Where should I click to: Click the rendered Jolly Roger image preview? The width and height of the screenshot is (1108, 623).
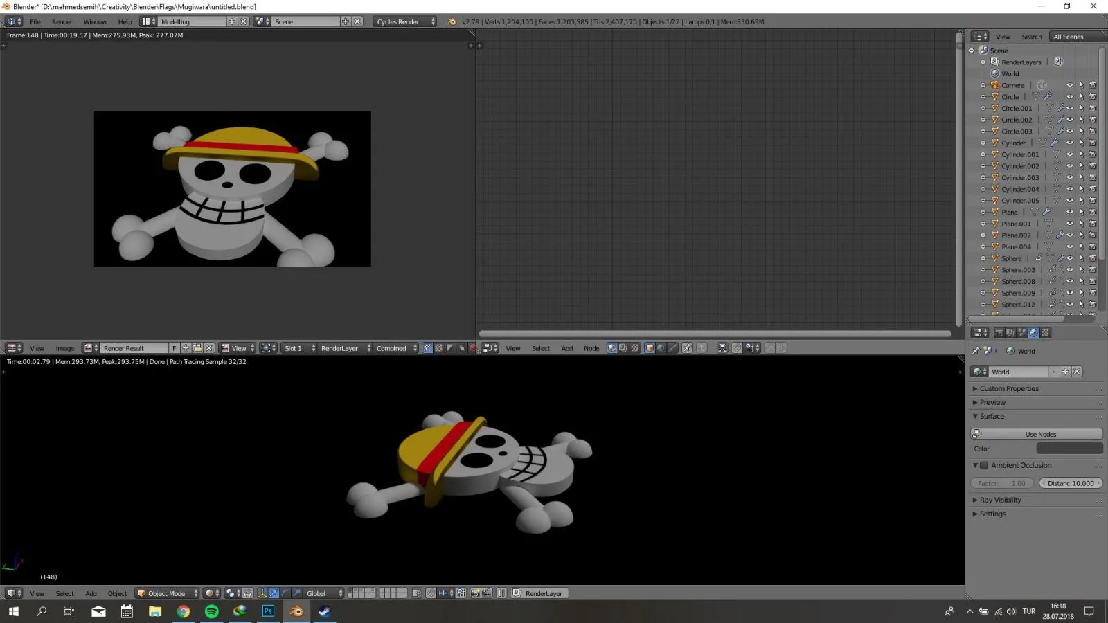point(233,189)
